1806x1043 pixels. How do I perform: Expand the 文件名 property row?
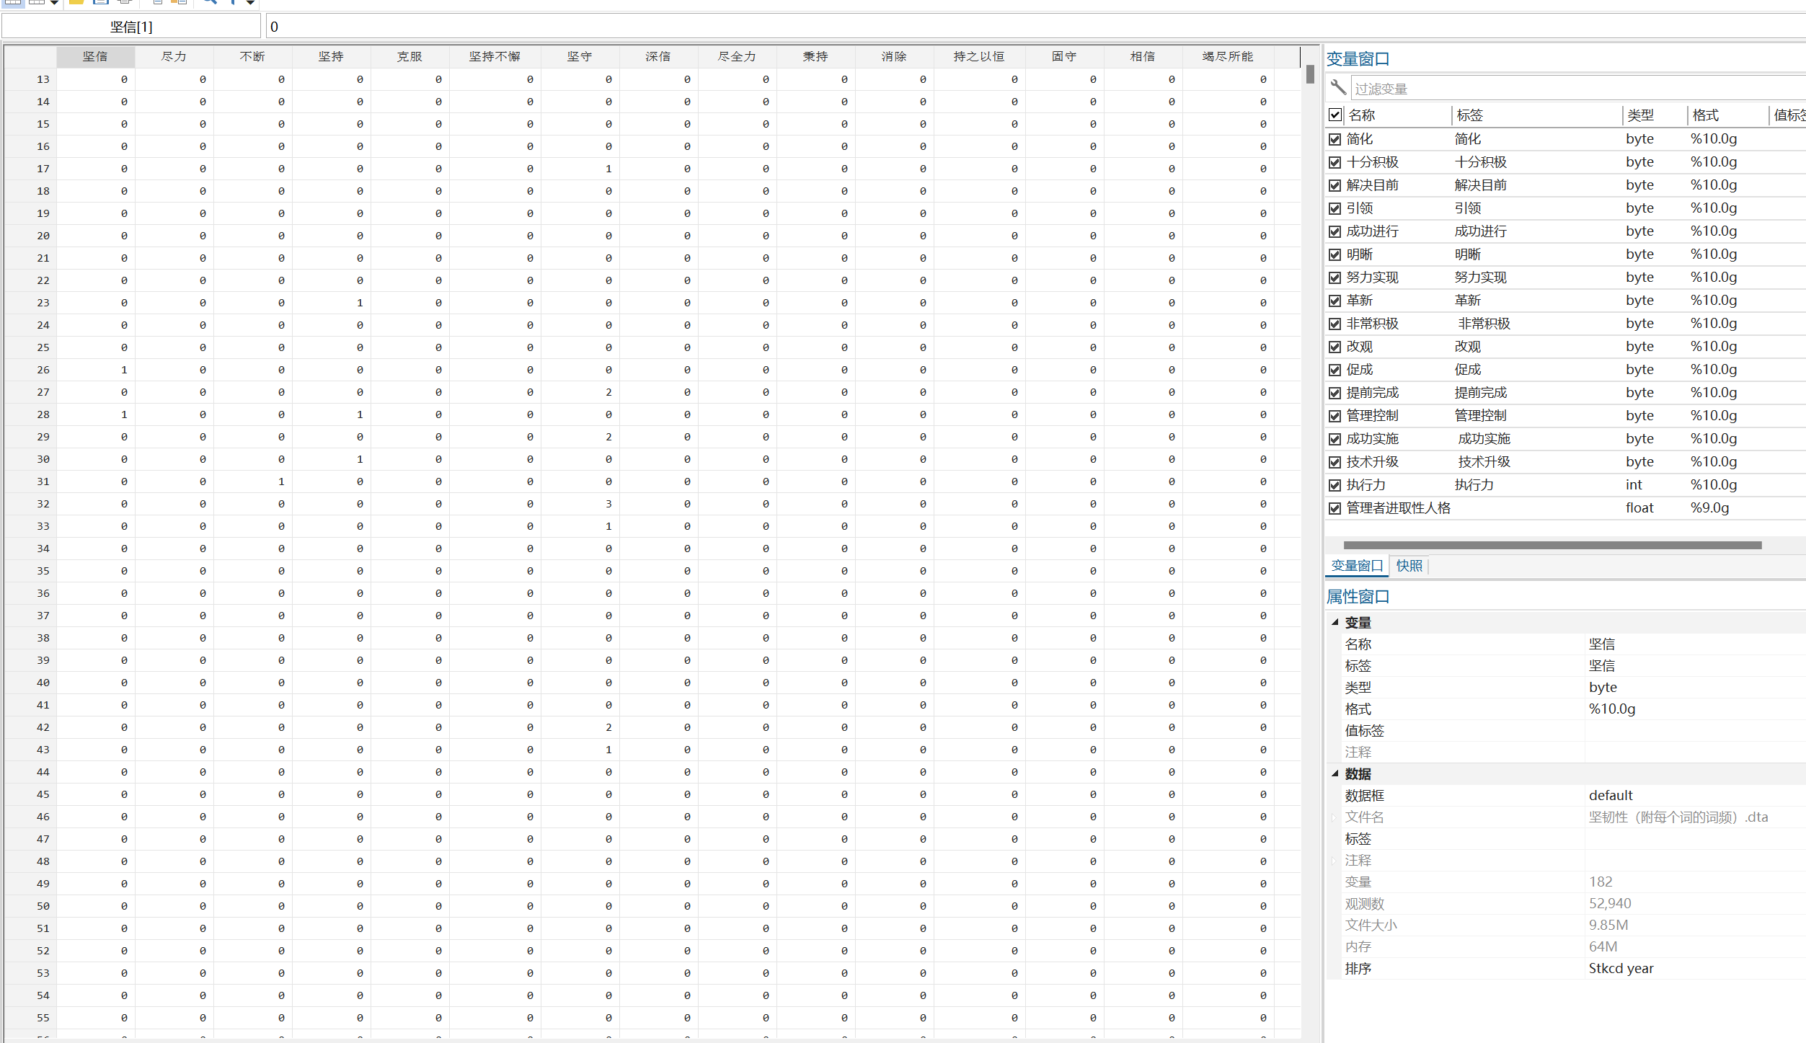point(1334,817)
